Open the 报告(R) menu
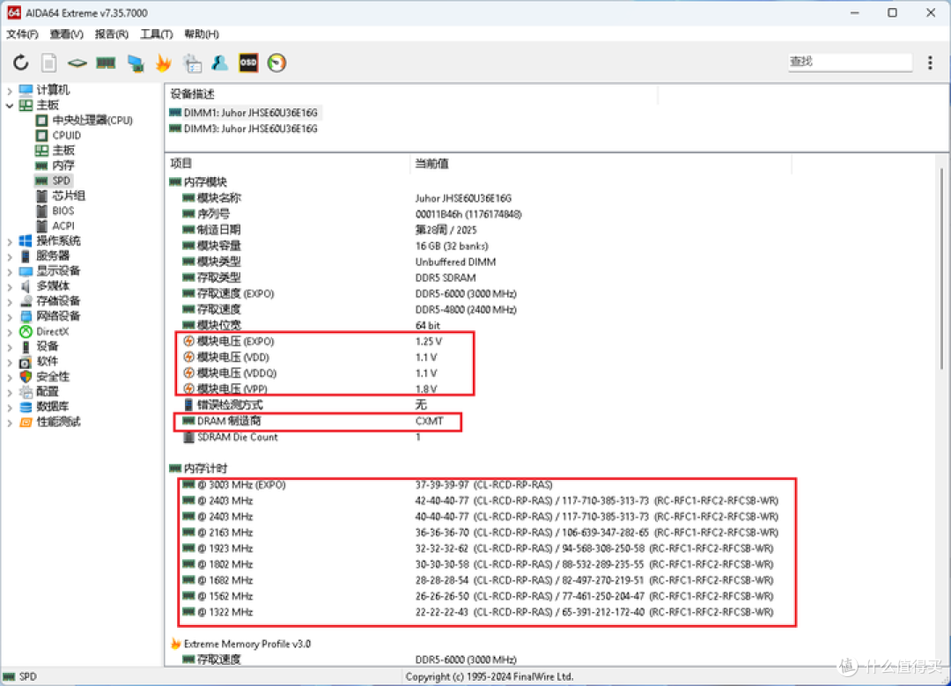This screenshot has height=686, width=951. 112,34
